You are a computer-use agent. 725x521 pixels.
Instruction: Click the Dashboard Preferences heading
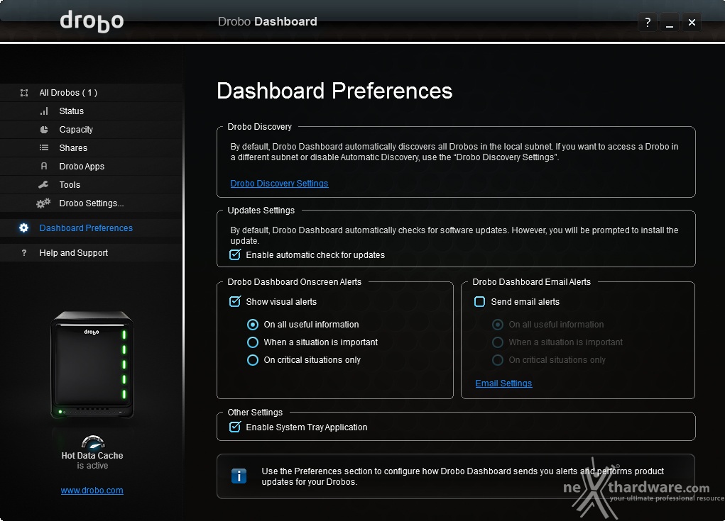[334, 91]
